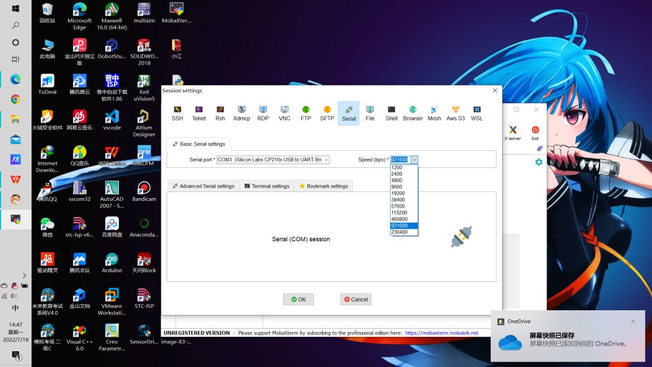Open taskbar search
This screenshot has width=652, height=367.
(x=15, y=25)
